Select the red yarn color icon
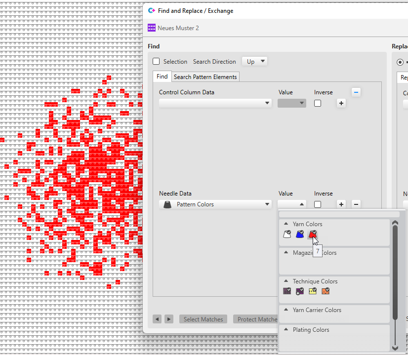Viewport: 408px width, 355px height. point(312,235)
